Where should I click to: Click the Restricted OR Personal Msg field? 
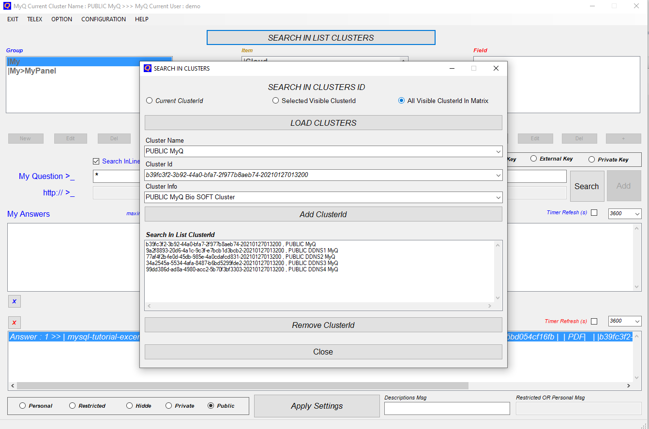579,409
